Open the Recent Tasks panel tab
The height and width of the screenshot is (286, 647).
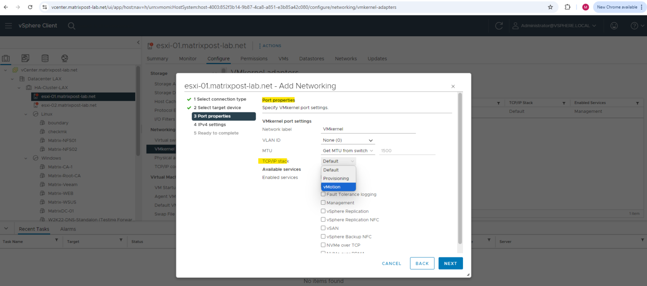point(34,229)
